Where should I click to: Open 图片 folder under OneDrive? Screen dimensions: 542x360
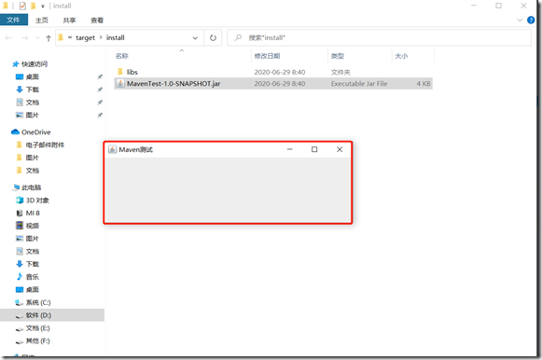[32, 158]
